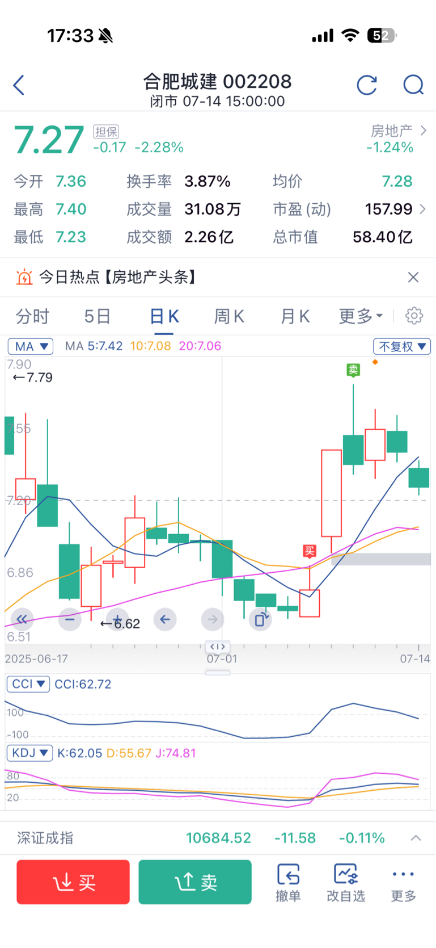
Task: Open the KDJ indicator dropdown
Action: [x=29, y=753]
